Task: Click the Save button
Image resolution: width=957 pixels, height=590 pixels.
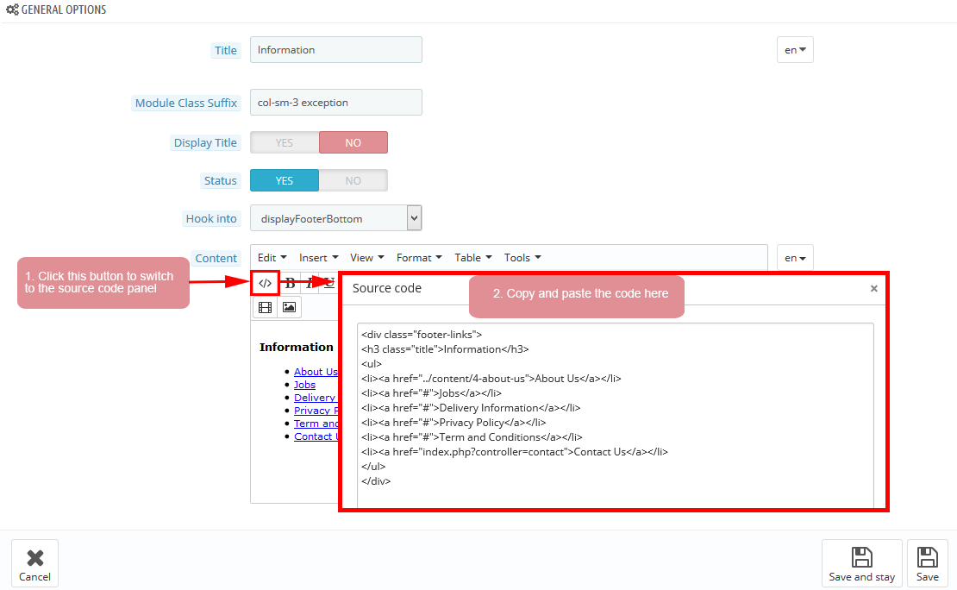Action: tap(927, 563)
